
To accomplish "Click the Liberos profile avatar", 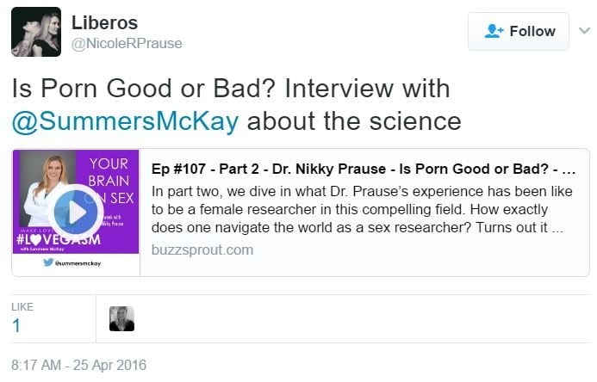I will pos(35,32).
